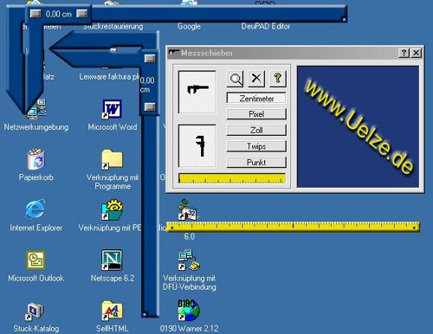Open the www.Uelze.de banner
Screen dimensions: 433x334
point(358,126)
